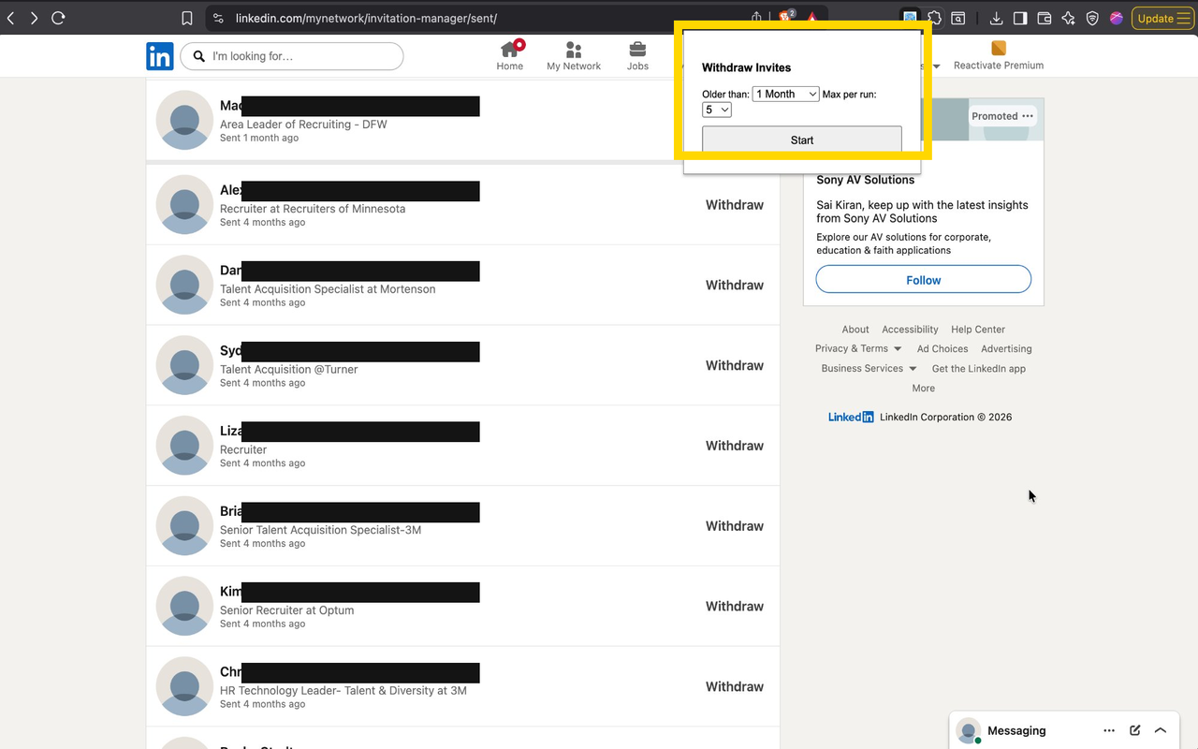This screenshot has height=749, width=1198.
Task: Click Talent Acquisition @Turner avatar
Action: 184,365
